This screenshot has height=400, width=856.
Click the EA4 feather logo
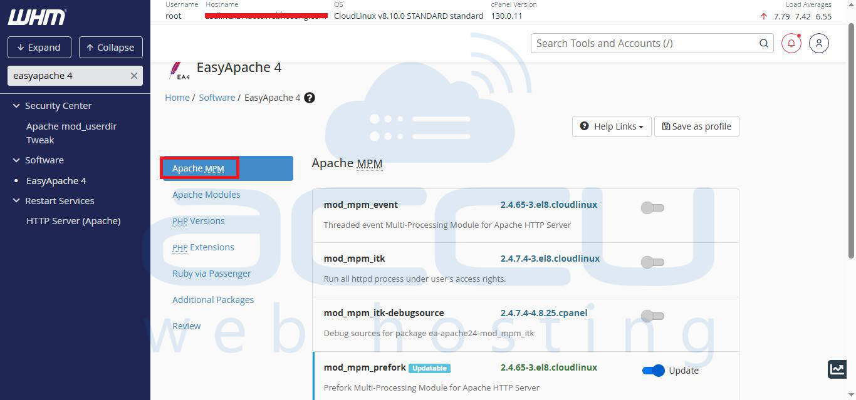tap(179, 70)
